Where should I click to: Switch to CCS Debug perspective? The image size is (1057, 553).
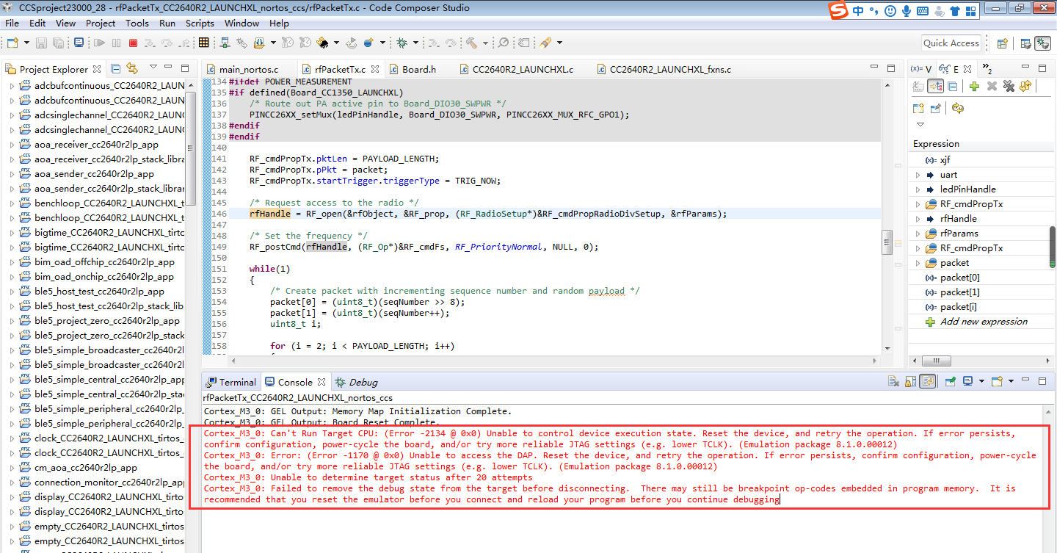pyautogui.click(x=1042, y=43)
